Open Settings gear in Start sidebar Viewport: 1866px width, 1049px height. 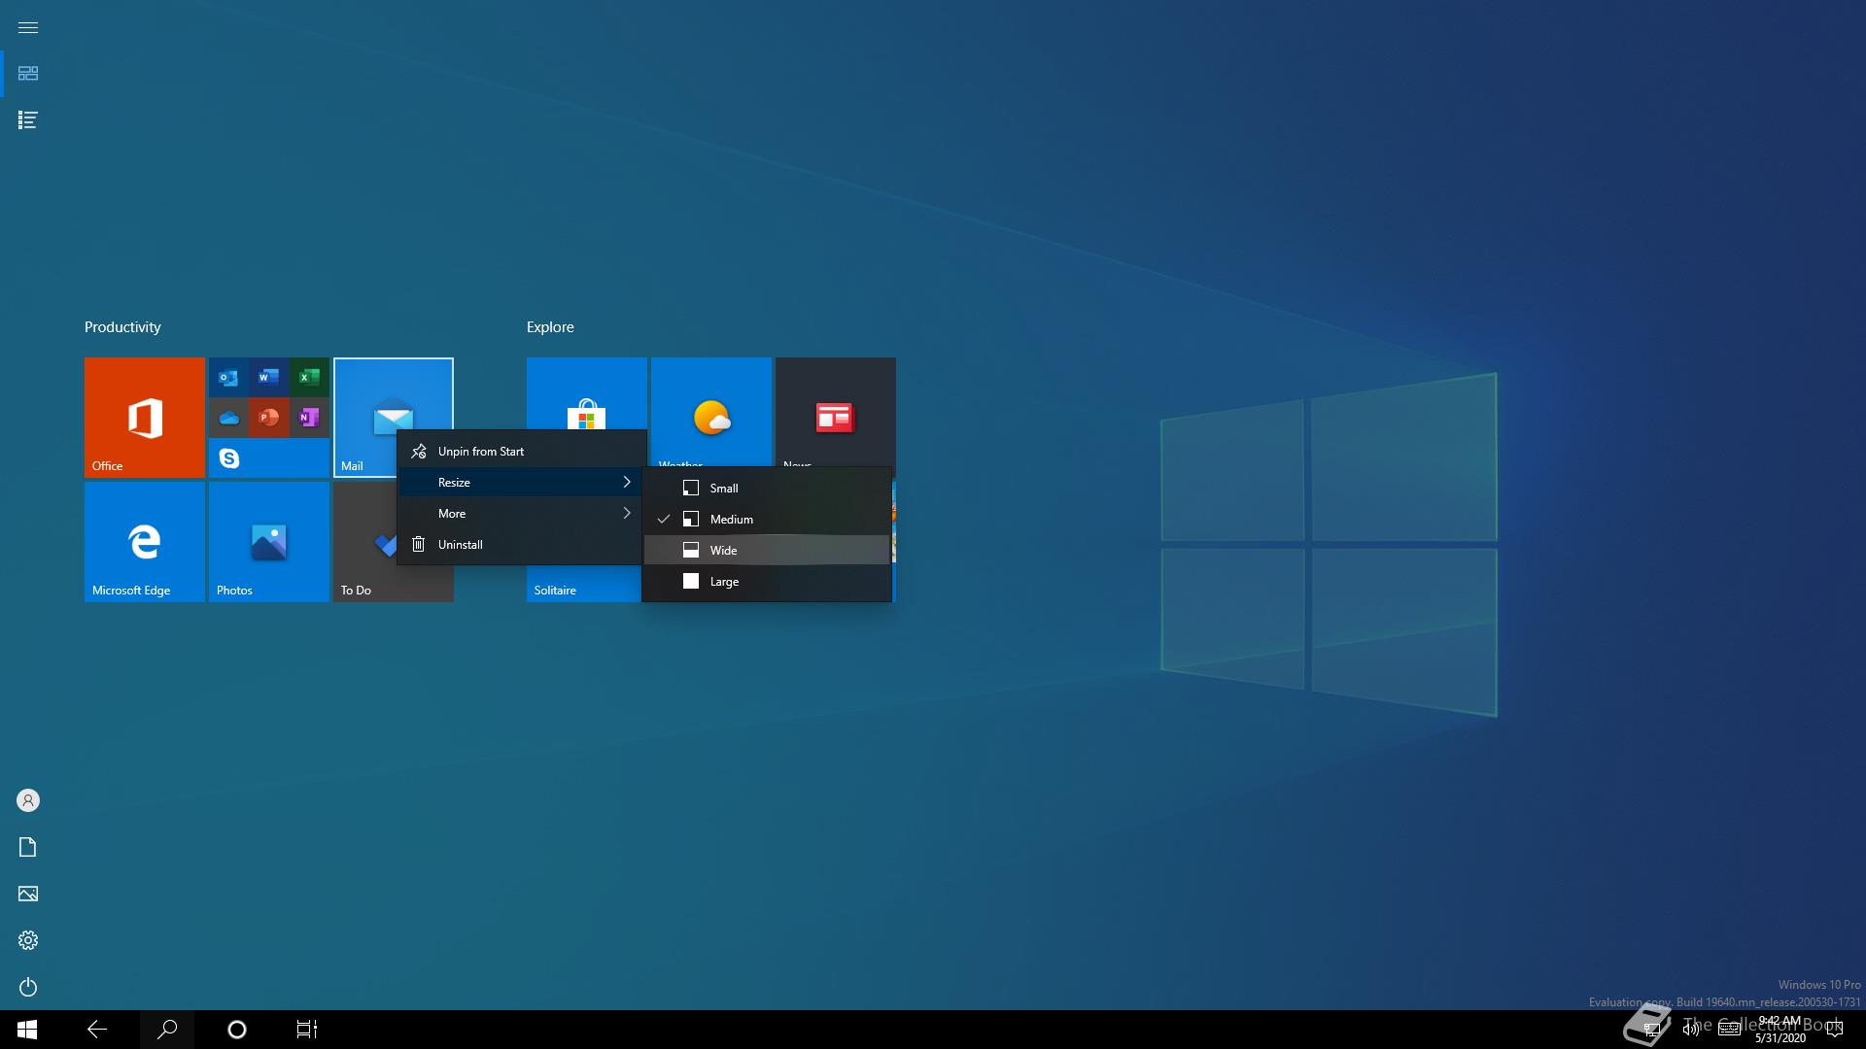[28, 940]
